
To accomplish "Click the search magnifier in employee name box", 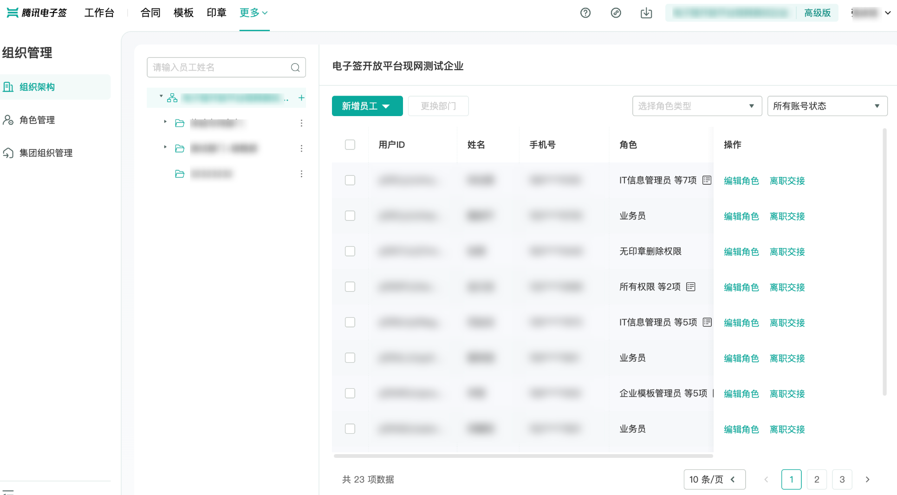I will (x=295, y=68).
